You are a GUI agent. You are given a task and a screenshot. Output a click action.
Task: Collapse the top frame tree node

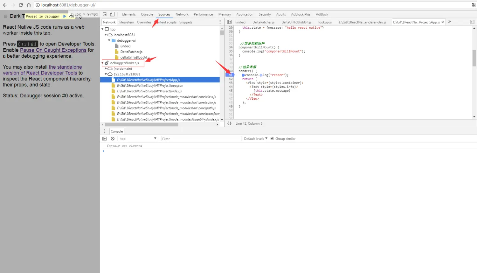tap(102, 29)
